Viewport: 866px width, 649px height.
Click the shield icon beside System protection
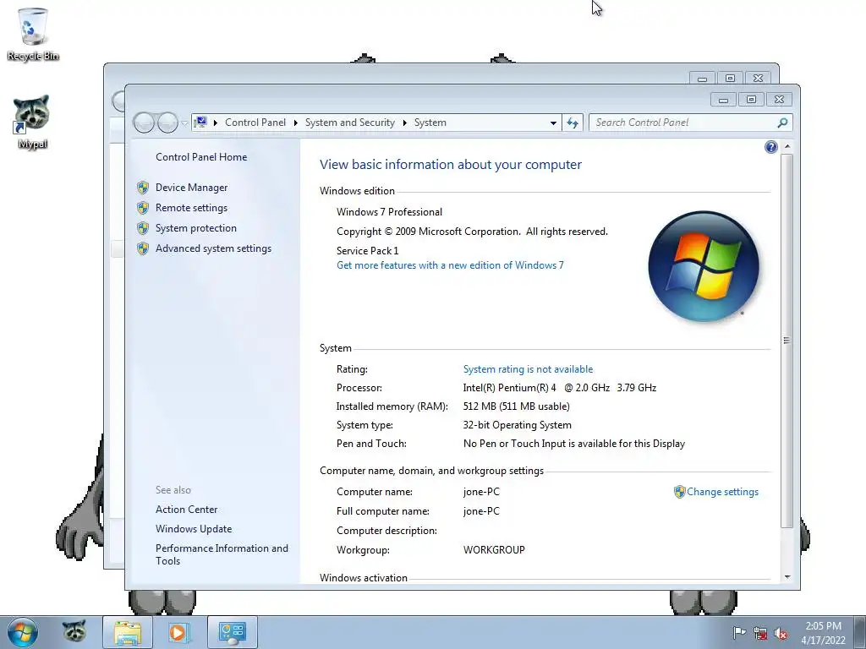pyautogui.click(x=143, y=228)
